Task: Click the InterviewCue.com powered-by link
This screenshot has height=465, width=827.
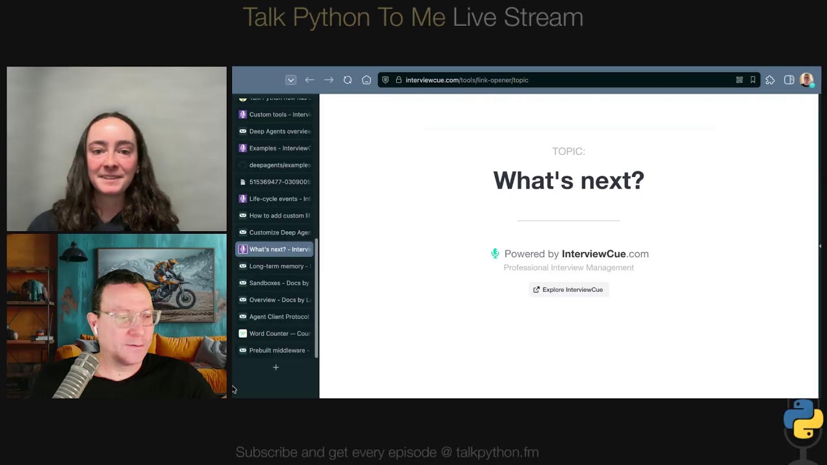Action: (x=605, y=254)
